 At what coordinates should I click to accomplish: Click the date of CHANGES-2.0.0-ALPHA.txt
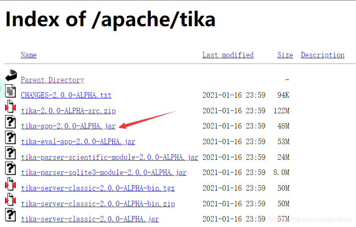point(234,95)
